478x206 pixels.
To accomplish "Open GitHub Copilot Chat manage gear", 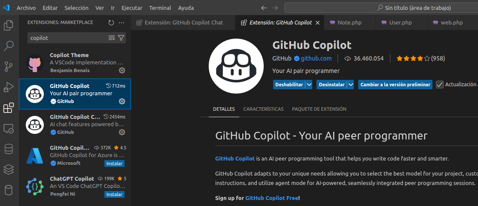I will pyautogui.click(x=122, y=132).
